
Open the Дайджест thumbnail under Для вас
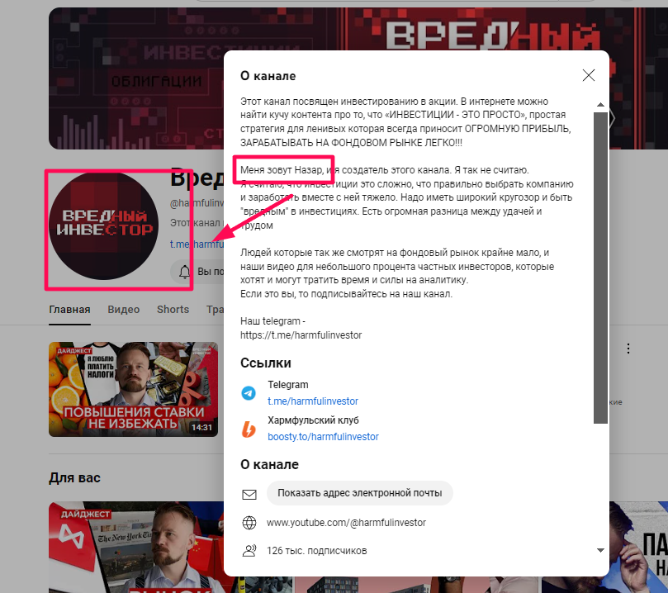(x=135, y=547)
